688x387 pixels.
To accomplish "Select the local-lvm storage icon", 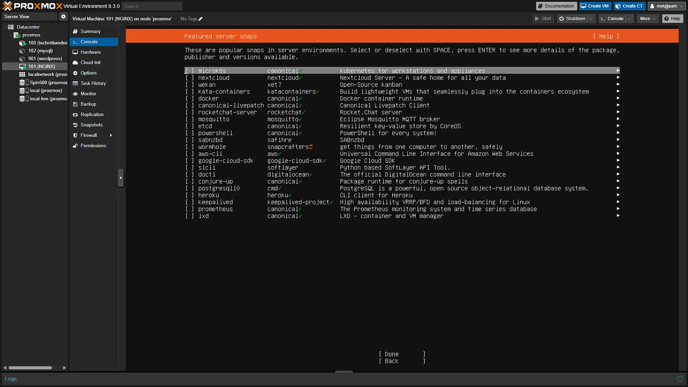I will (x=24, y=99).
